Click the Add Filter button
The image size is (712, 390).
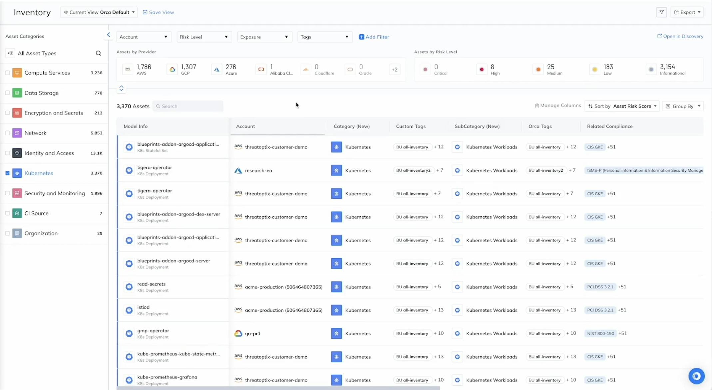point(374,37)
